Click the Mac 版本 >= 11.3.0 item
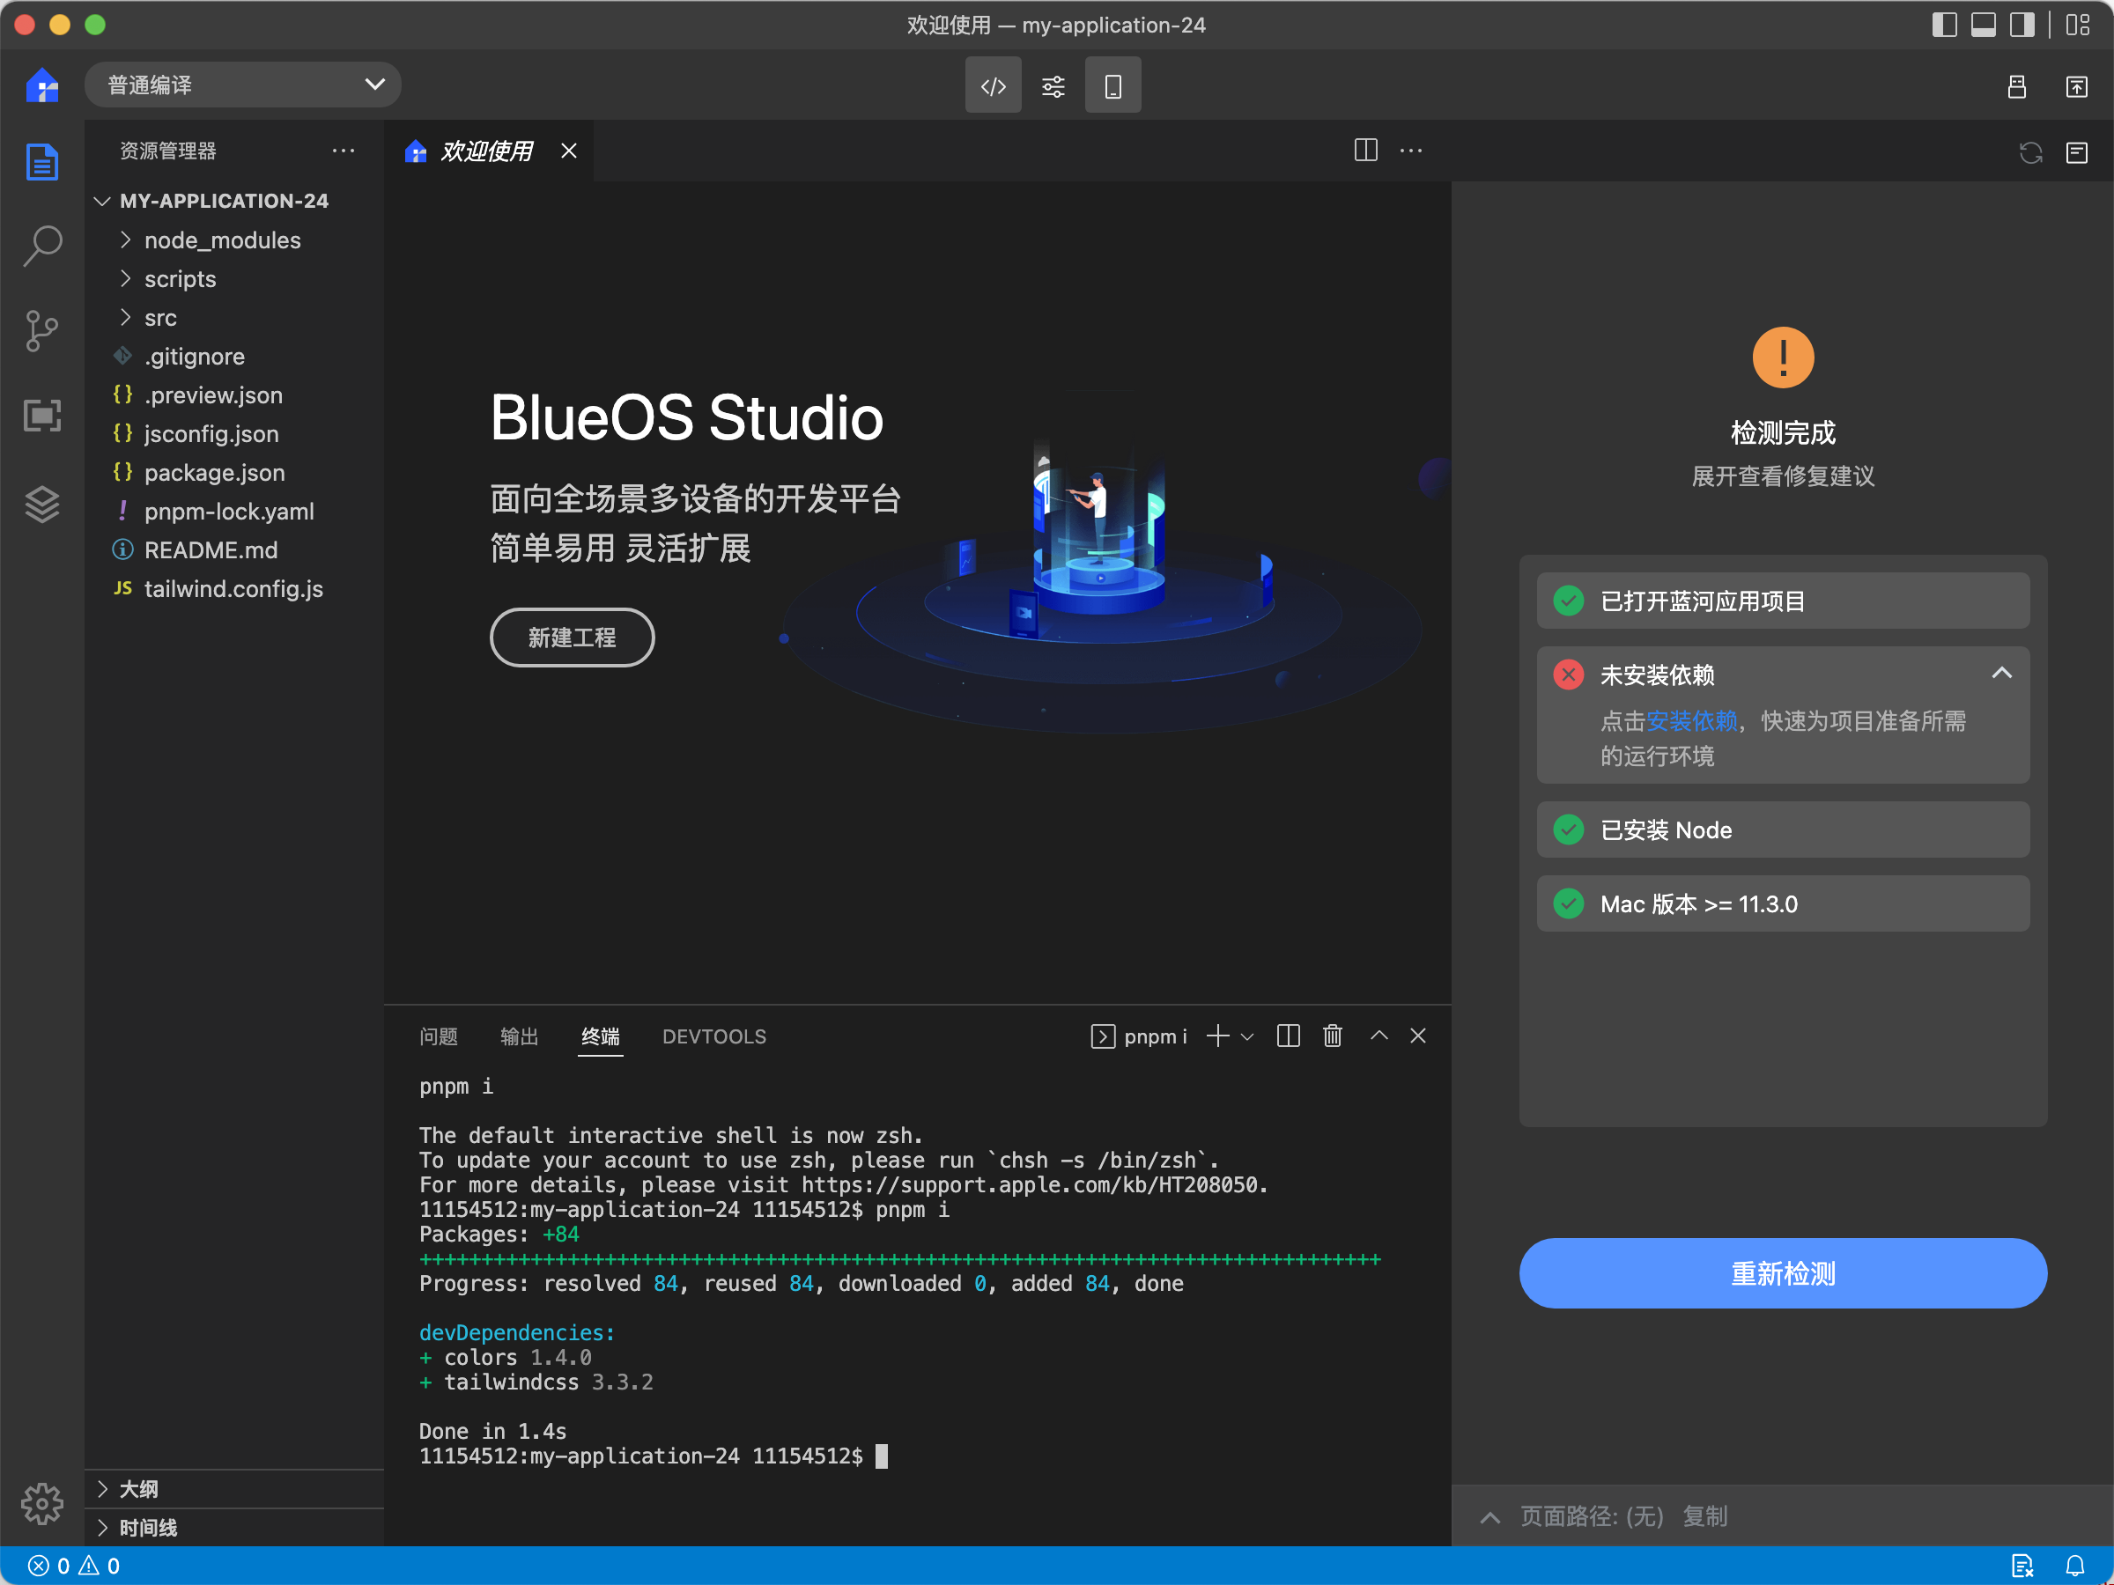Viewport: 2114px width, 1585px height. [1783, 903]
